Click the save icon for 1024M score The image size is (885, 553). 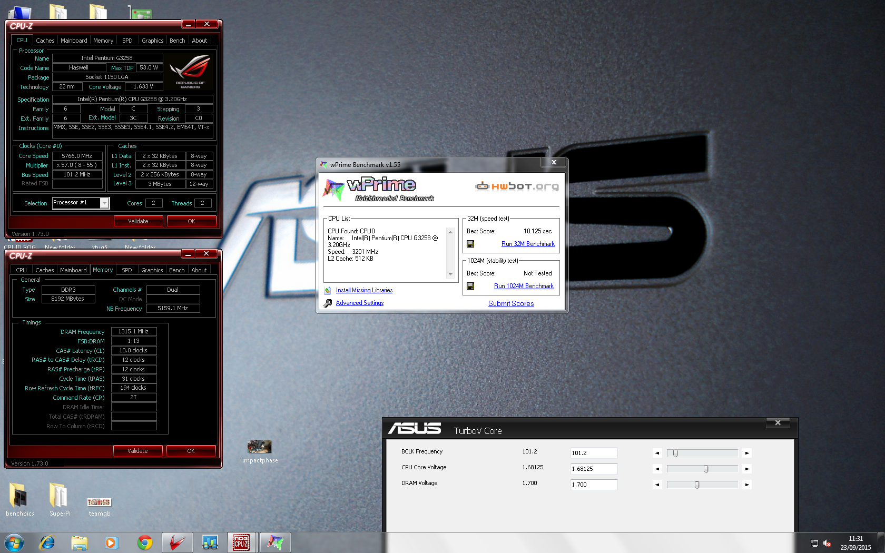470,286
